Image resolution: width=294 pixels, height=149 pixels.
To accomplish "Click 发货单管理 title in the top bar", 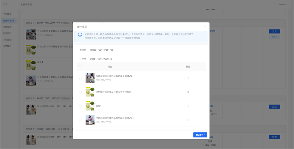I will [26, 4].
